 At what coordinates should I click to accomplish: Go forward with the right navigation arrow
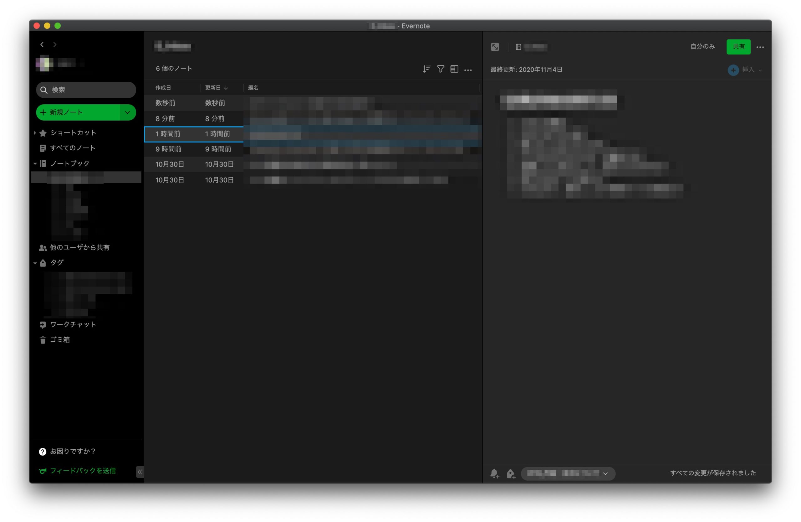(55, 44)
